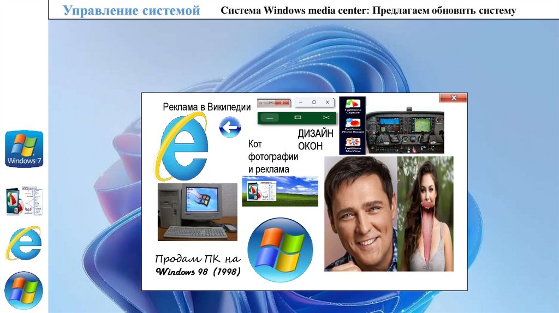Open the airplane cockpit picture
The image size is (559, 313).
[x=406, y=130]
